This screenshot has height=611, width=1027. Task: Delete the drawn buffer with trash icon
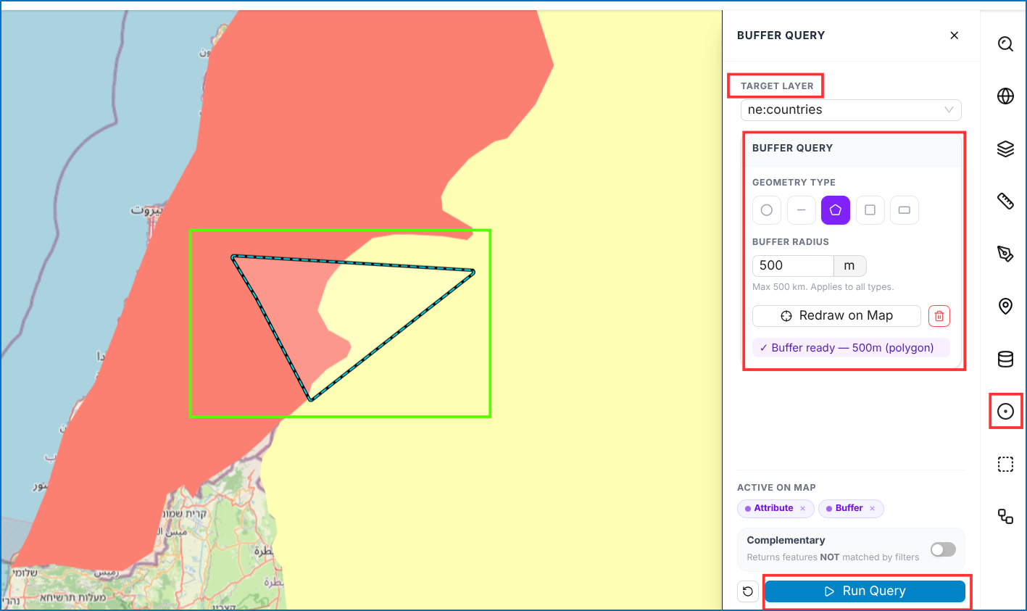(939, 316)
